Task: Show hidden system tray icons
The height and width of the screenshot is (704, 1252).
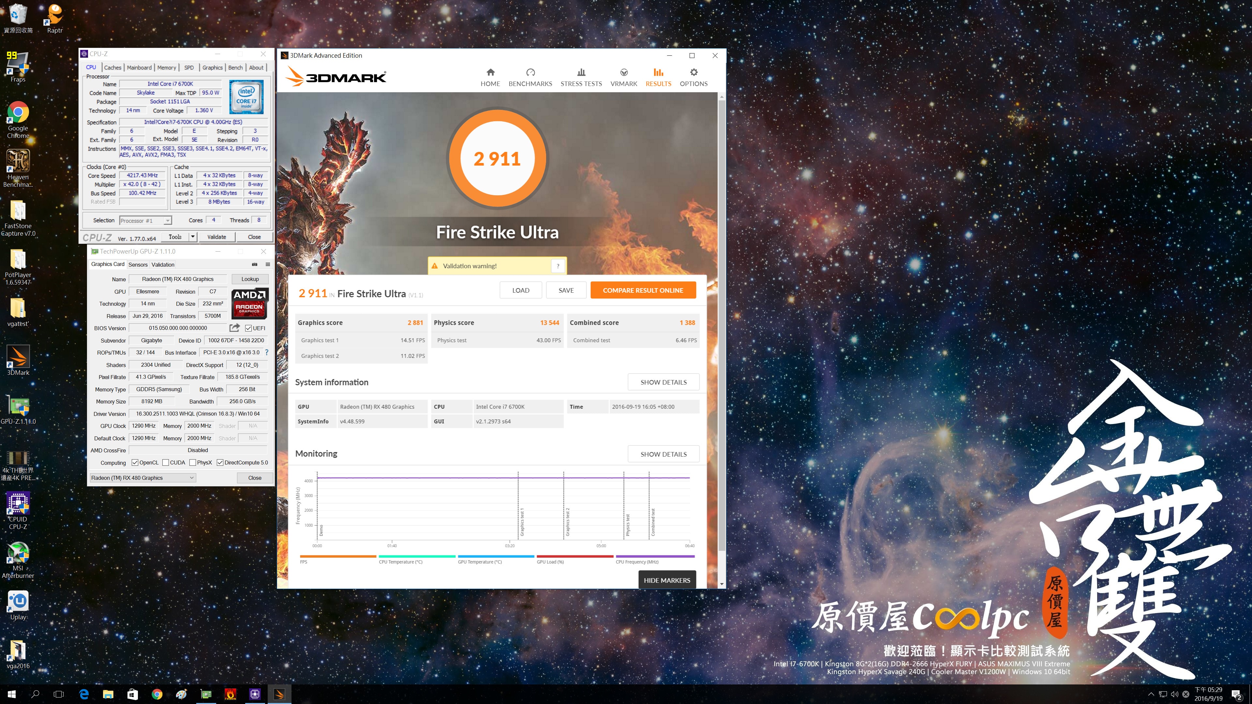Action: point(1151,694)
